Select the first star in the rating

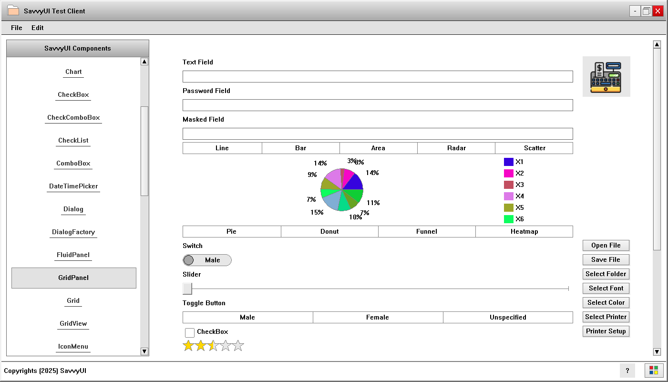tap(188, 345)
